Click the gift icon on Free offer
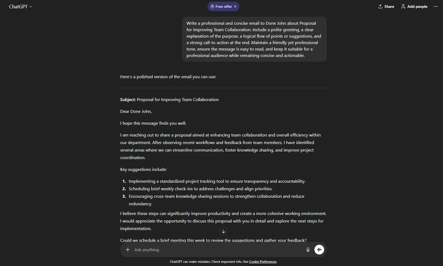Viewport: 443px width, 266px height. tap(212, 6)
